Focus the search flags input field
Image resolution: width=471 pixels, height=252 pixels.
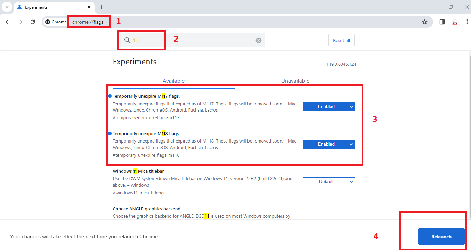tap(192, 40)
